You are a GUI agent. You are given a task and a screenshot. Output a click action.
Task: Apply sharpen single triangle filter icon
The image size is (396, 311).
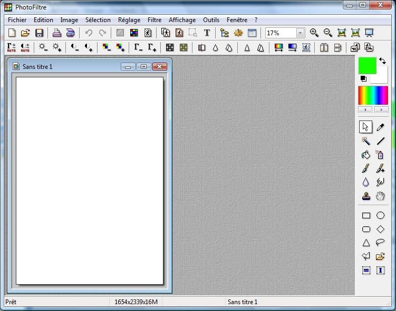coord(247,47)
